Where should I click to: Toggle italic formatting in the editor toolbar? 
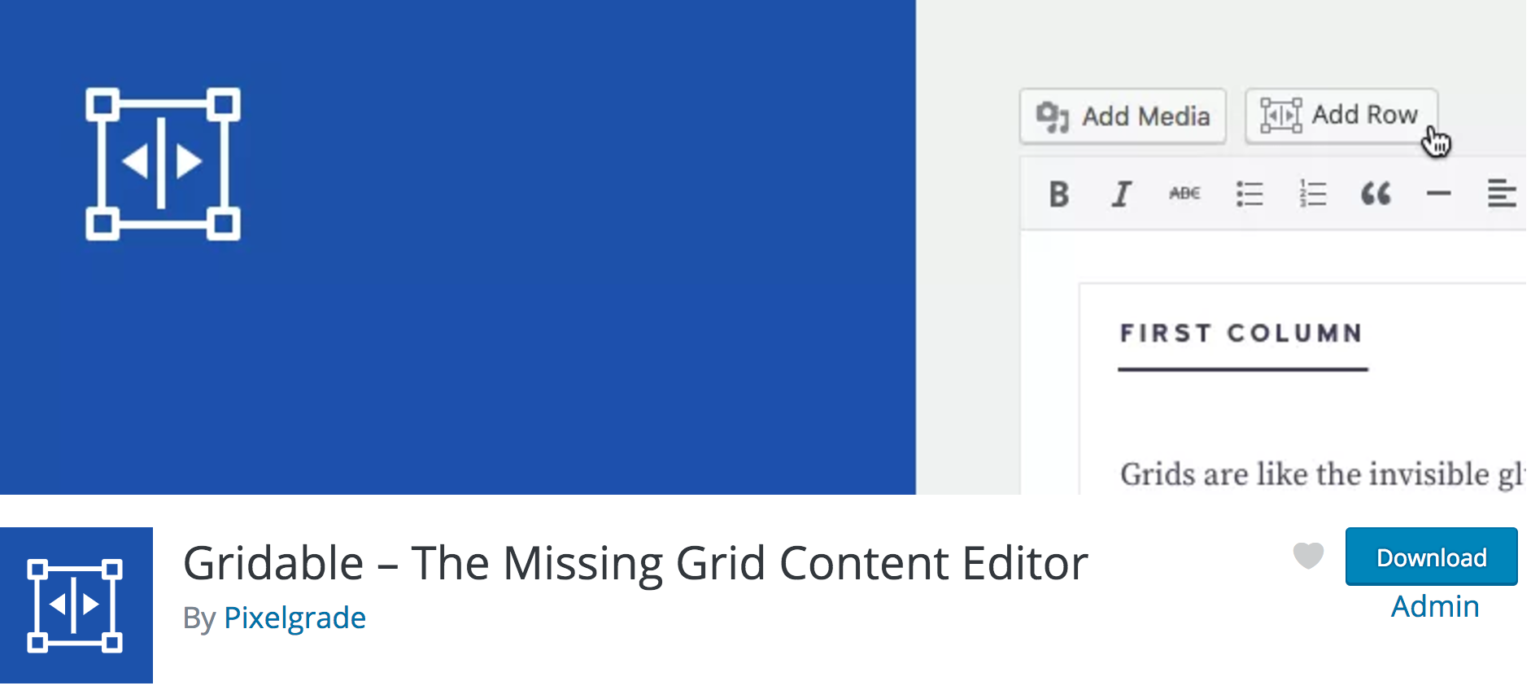pyautogui.click(x=1121, y=194)
